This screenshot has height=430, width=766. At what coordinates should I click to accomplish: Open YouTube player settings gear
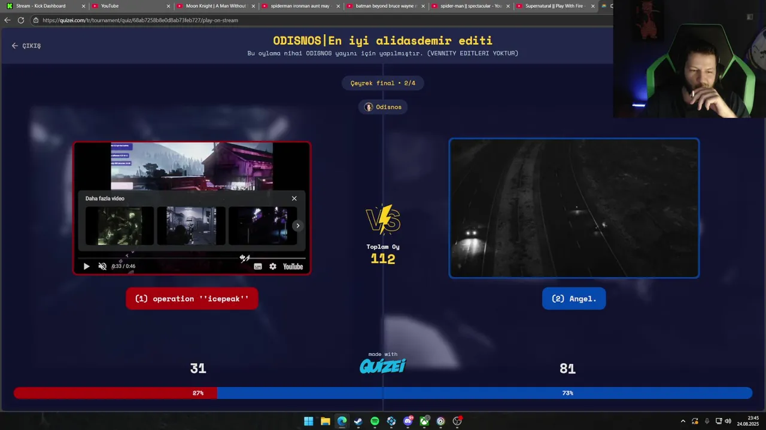pyautogui.click(x=273, y=266)
